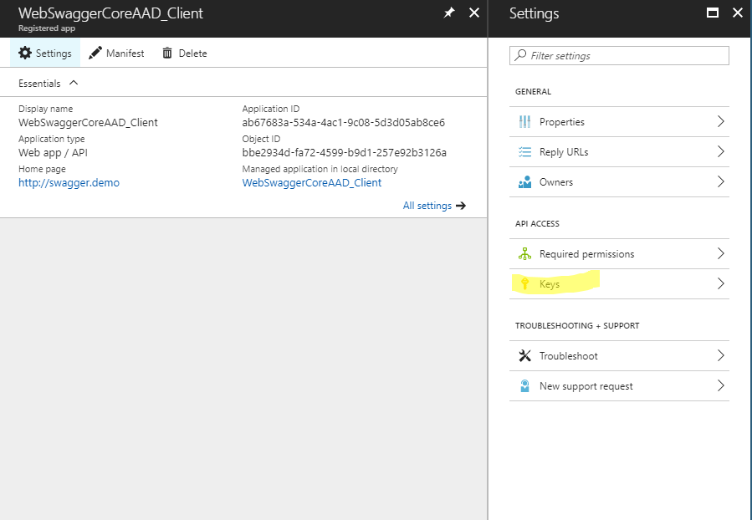Click the search magnifier icon in filter box

(x=520, y=55)
